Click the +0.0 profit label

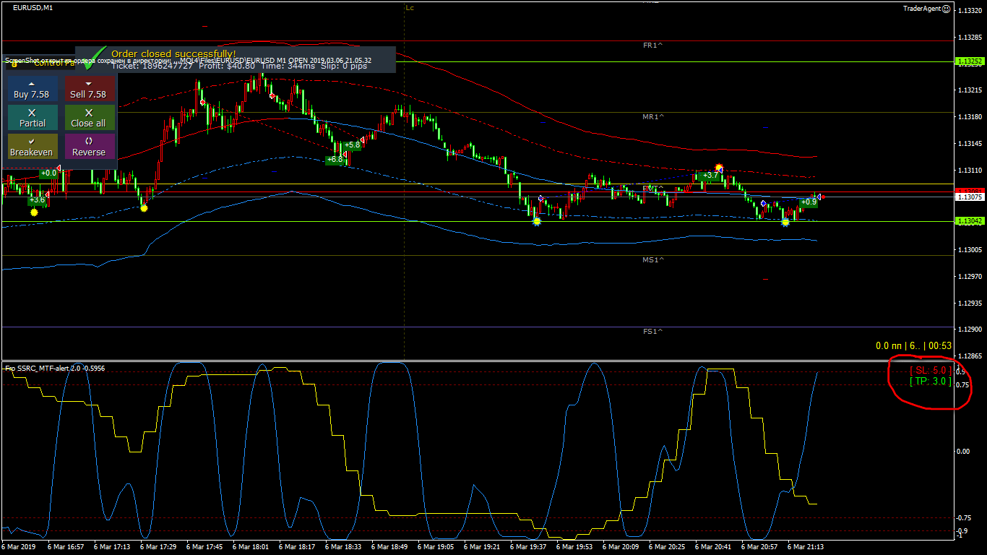[x=48, y=173]
